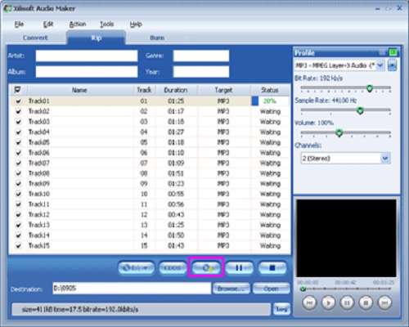Click Track01 progress 20% status
This screenshot has height=327, width=409.
[270, 101]
